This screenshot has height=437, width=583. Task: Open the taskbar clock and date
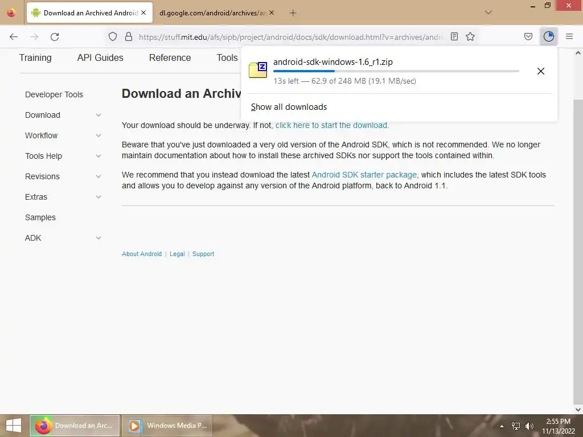[558, 426]
